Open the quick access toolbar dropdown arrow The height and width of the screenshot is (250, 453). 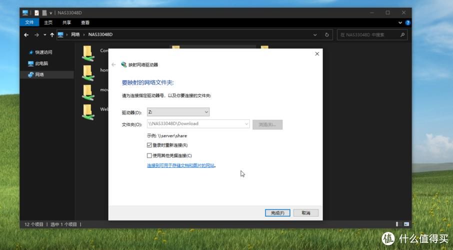[x=51, y=13]
